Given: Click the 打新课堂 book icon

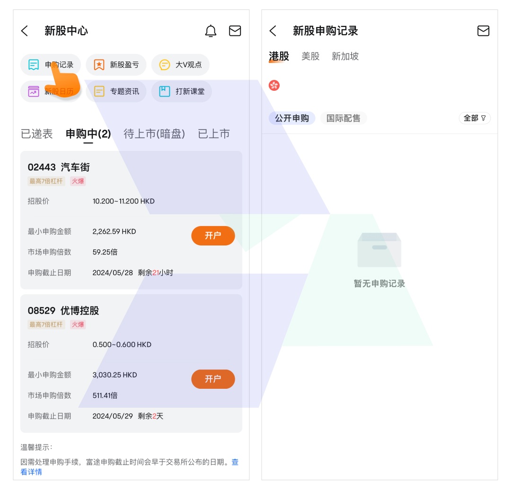Looking at the screenshot, I should click(165, 91).
